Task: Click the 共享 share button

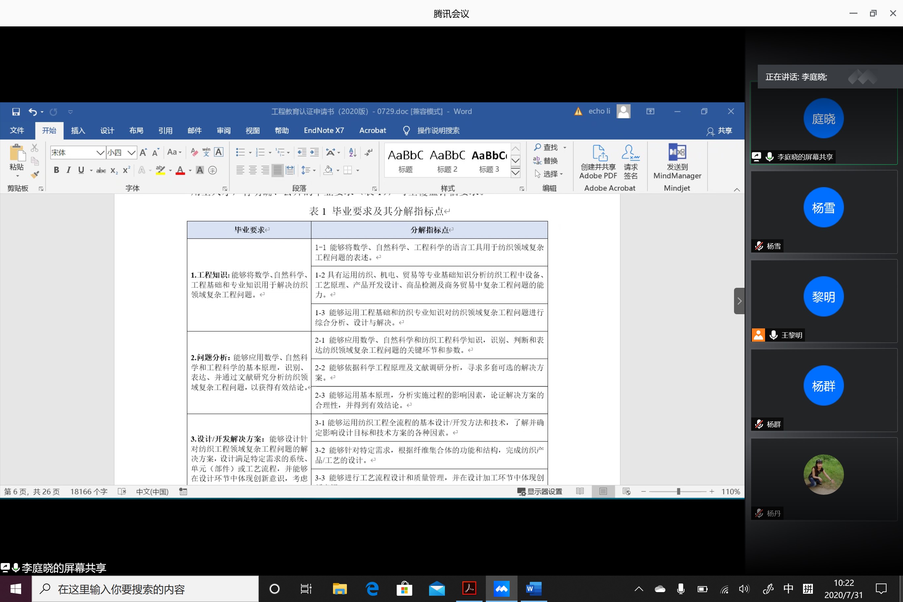Action: click(x=719, y=131)
